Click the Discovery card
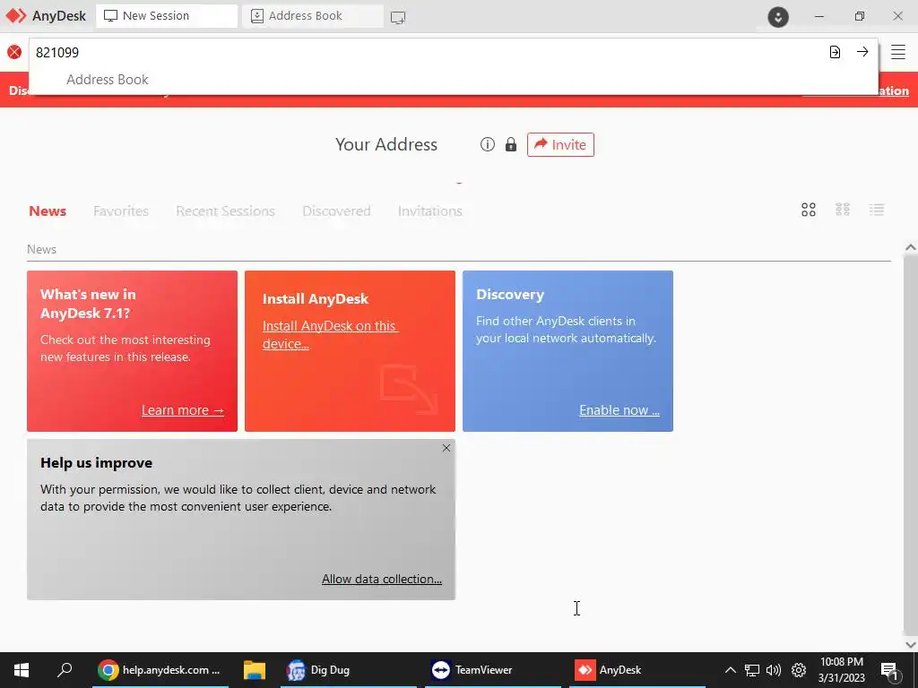Image resolution: width=918 pixels, height=688 pixels. tap(567, 351)
